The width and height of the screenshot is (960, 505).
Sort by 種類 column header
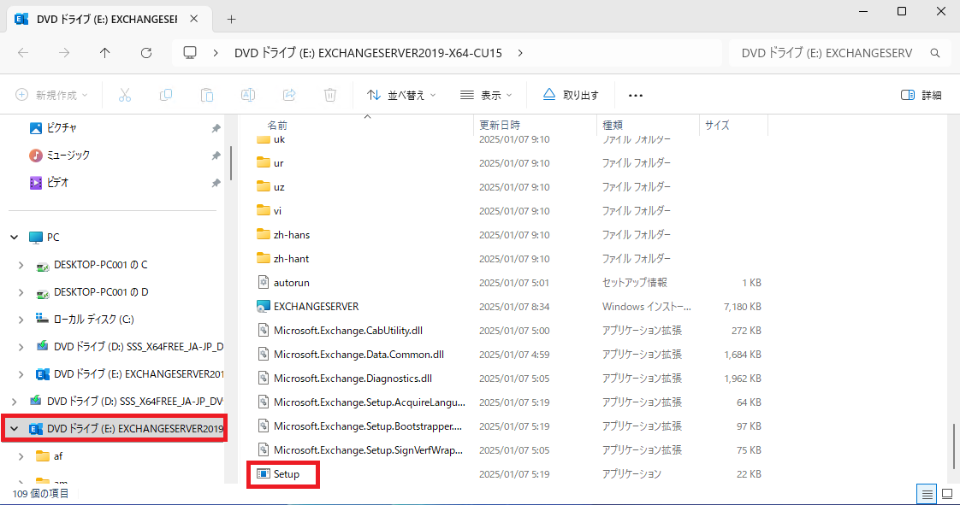pyautogui.click(x=613, y=126)
